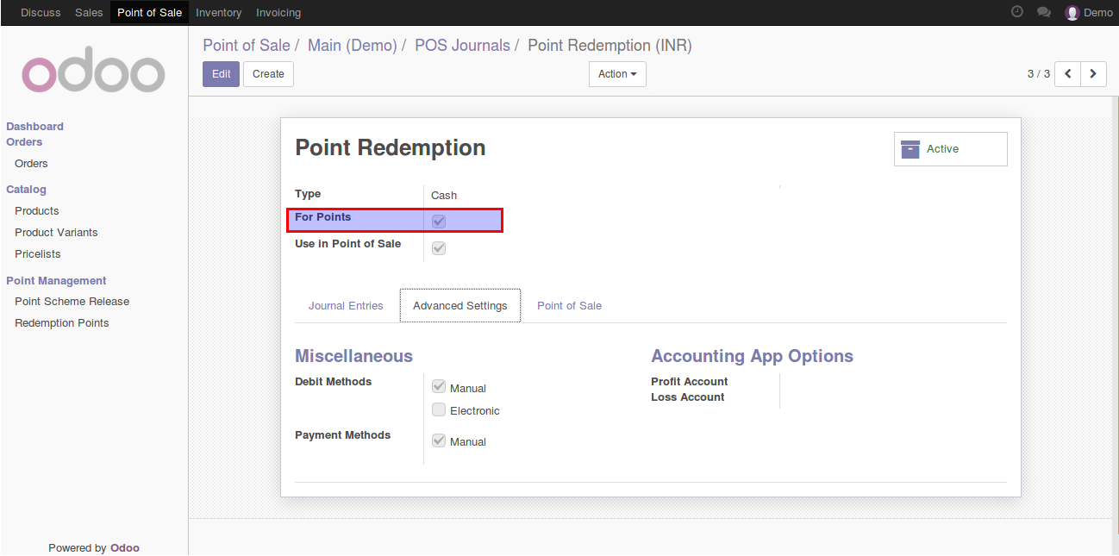Open Inventory menu
1119x556 pixels.
[218, 12]
